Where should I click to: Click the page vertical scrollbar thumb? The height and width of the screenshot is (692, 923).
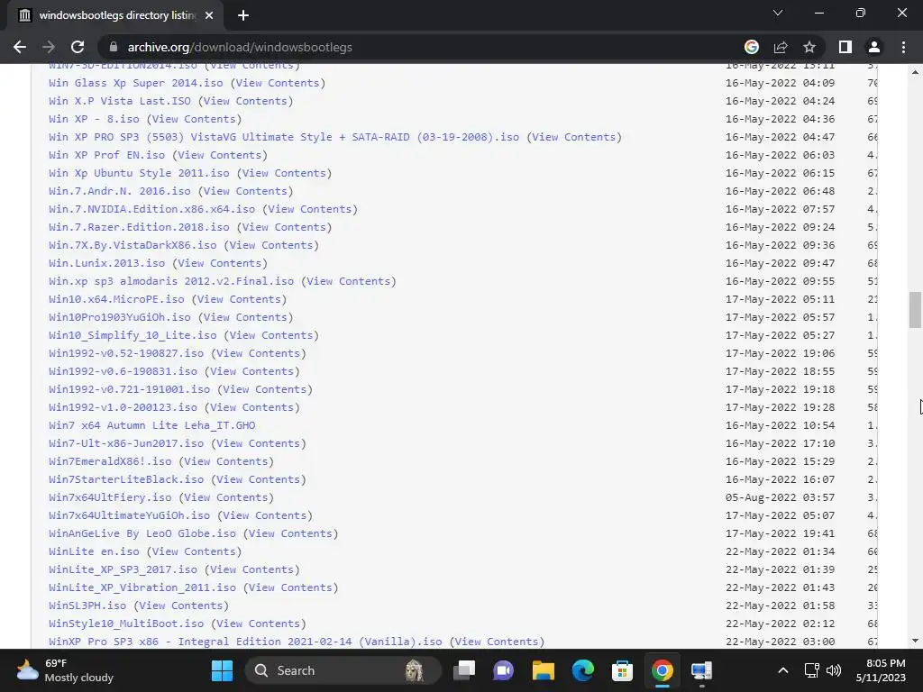click(915, 310)
